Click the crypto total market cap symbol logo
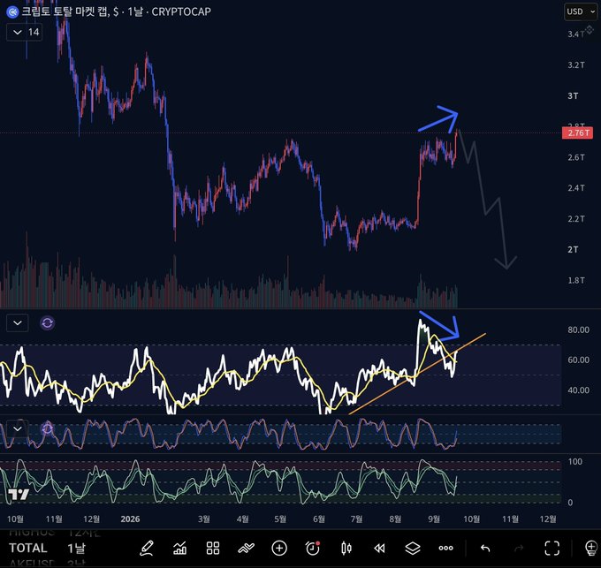This screenshot has width=601, height=568. coord(12,11)
